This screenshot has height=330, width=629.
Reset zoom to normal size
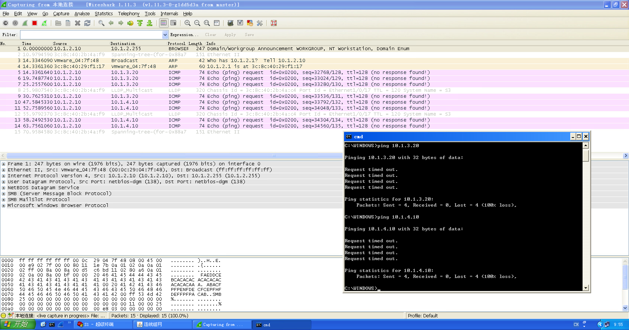point(207,23)
